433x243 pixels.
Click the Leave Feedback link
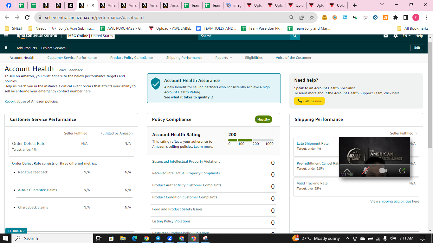tap(70, 70)
